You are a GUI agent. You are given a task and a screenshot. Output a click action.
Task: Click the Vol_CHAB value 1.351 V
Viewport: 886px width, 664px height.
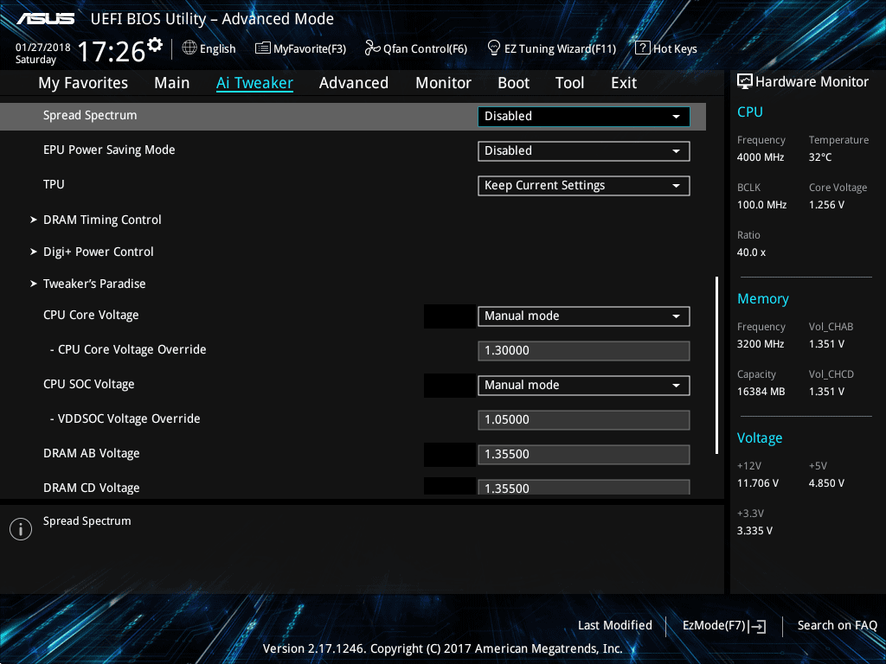[826, 344]
